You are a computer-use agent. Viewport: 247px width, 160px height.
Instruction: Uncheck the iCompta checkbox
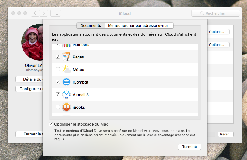tap(58, 82)
